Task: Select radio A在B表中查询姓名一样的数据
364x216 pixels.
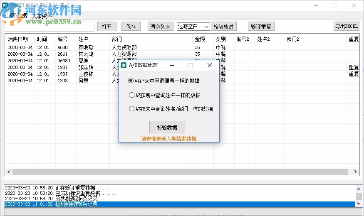Action: (164, 95)
